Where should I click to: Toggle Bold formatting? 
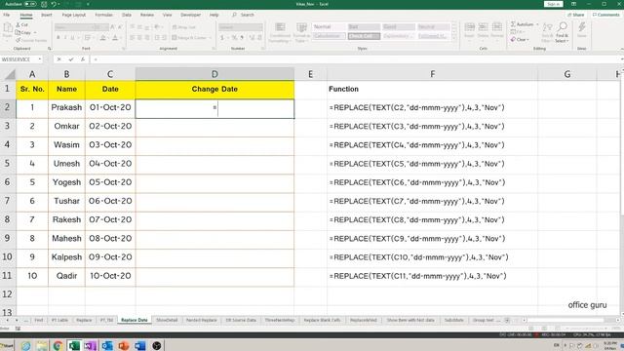58,38
